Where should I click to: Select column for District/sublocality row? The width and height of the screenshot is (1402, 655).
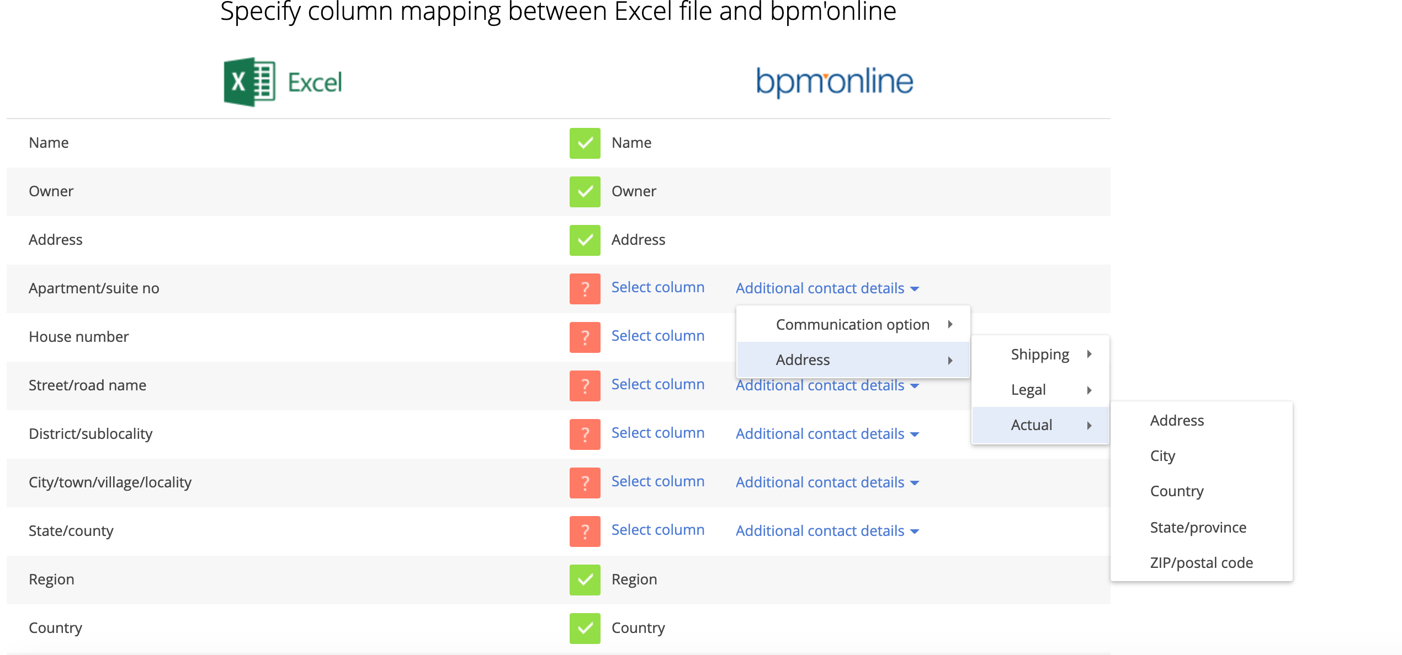(658, 433)
